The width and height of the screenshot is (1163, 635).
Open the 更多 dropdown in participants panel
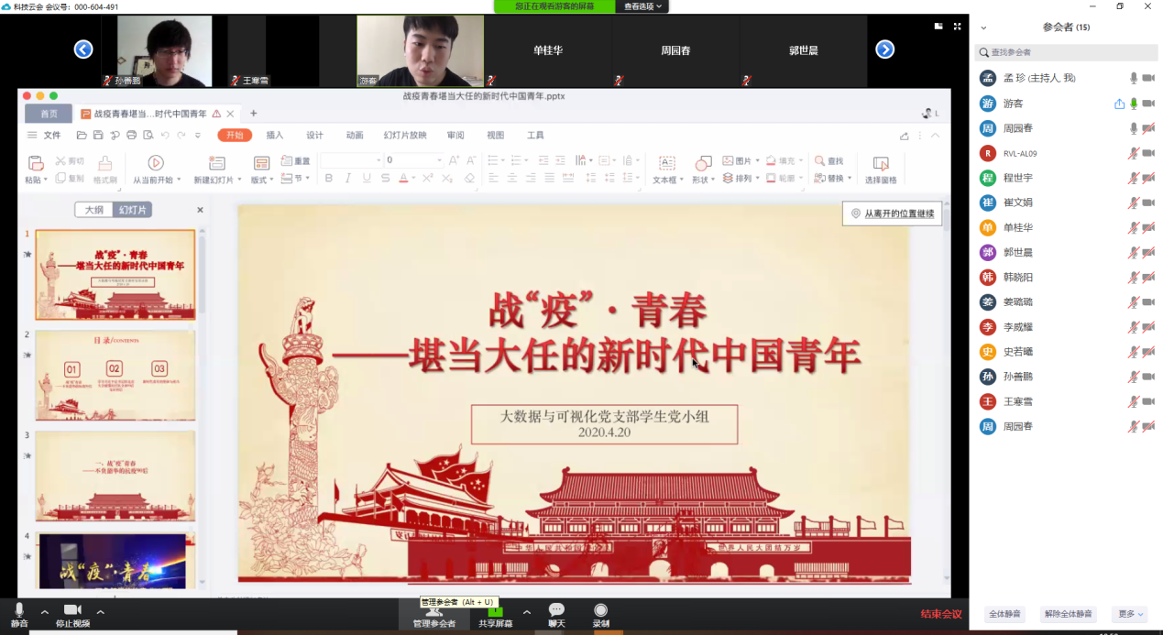pos(1129,614)
